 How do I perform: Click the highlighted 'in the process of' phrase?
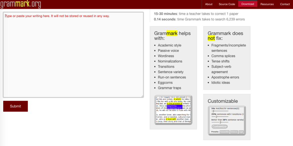pyautogui.click(x=175, y=104)
